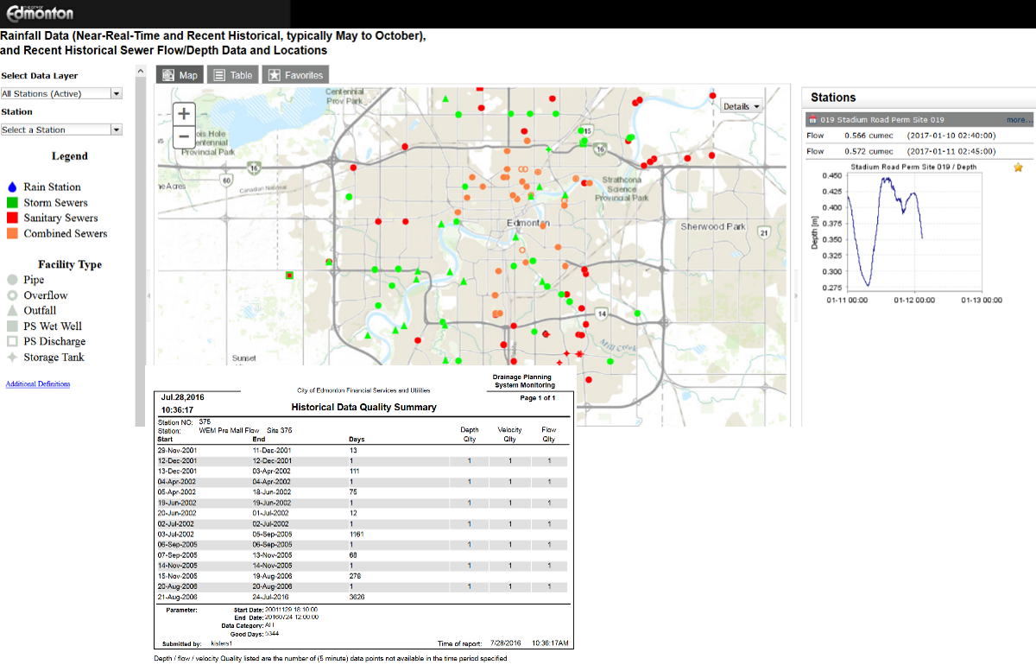Click the 'Flow Qlty' column header
This screenshot has height=665, width=1036.
click(x=549, y=434)
